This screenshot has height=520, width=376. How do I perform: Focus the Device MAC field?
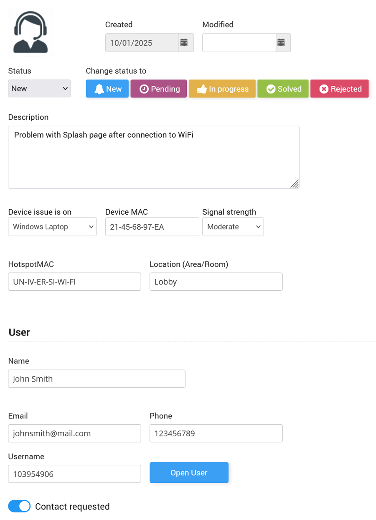click(x=152, y=227)
